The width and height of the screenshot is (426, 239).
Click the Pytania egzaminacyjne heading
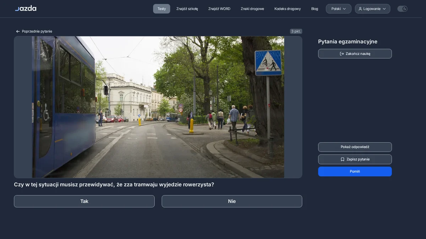pos(348,42)
